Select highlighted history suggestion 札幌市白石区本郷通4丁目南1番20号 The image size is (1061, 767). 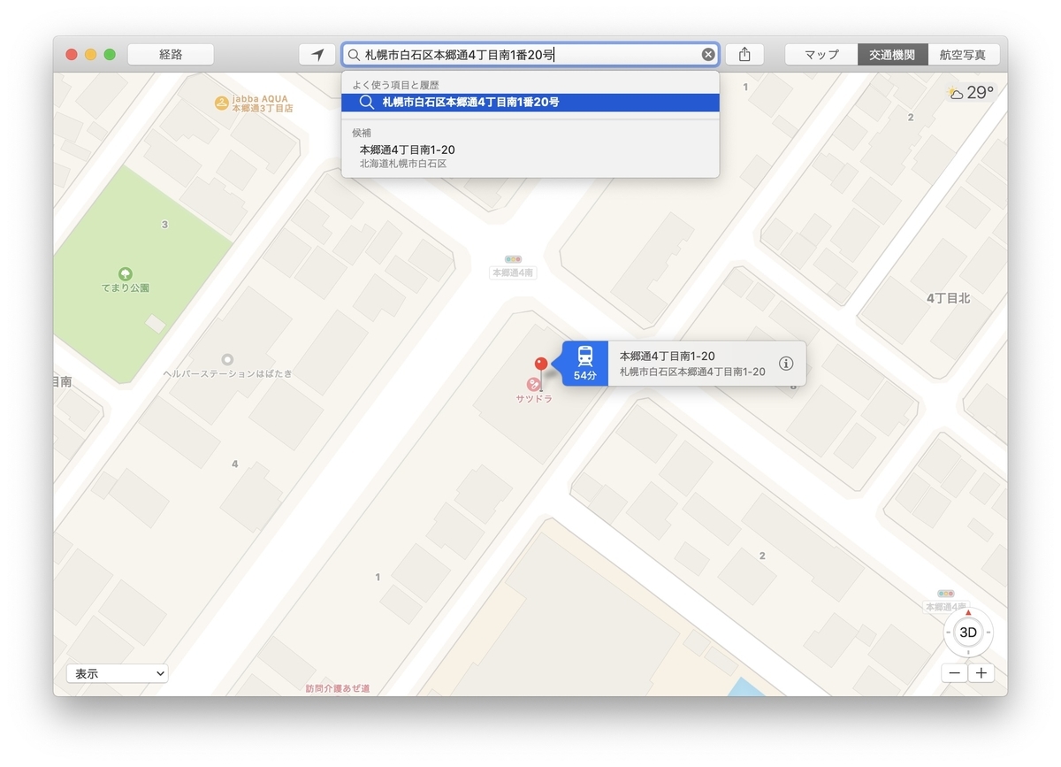point(530,103)
